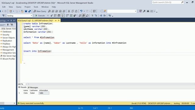The image size is (195, 110).
Task: Open the undo history dropdown arrow
Action: [84, 11]
